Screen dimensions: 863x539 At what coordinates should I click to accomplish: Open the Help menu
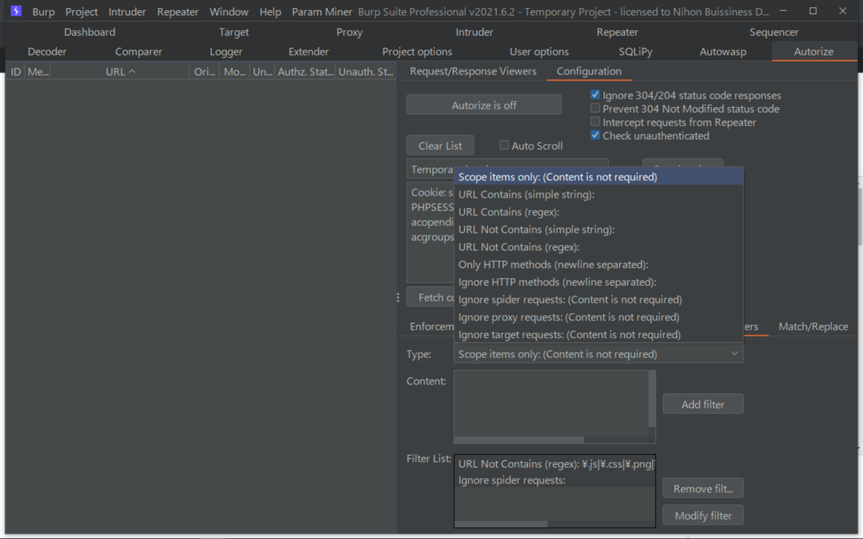(270, 11)
